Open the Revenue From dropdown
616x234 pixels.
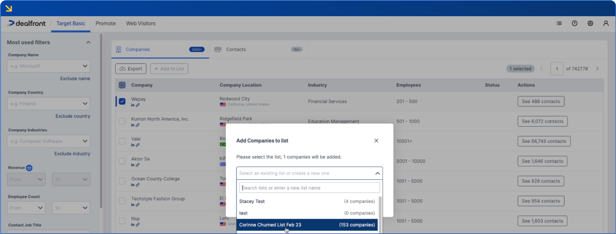[26, 179]
